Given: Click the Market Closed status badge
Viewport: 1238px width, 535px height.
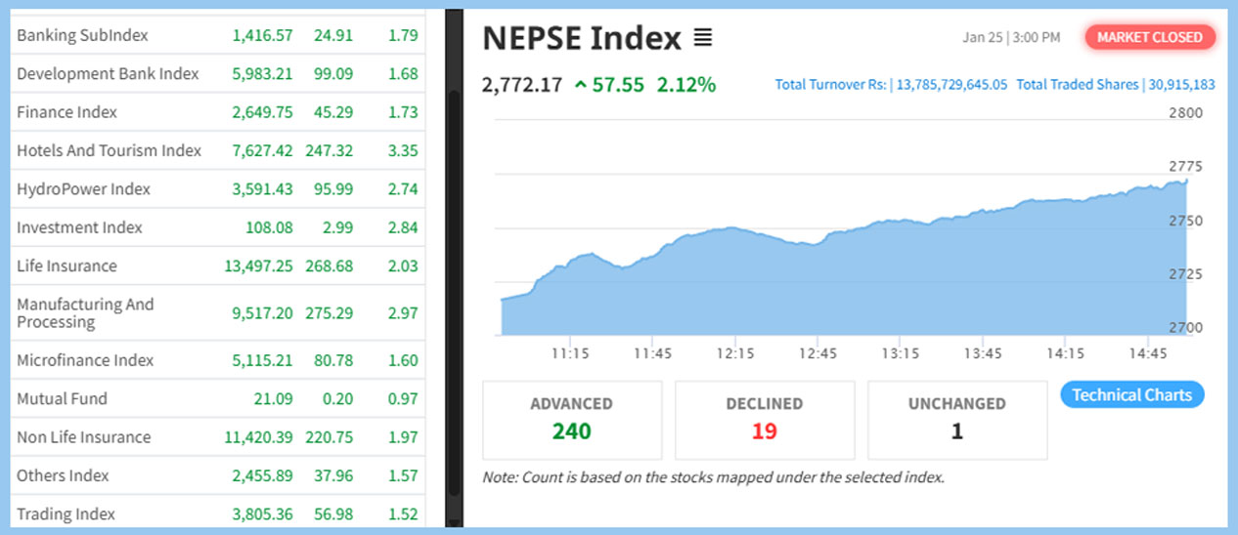Looking at the screenshot, I should click(1149, 37).
